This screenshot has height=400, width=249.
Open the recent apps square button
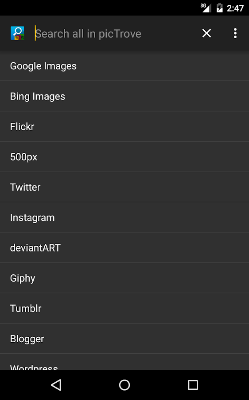point(193,385)
